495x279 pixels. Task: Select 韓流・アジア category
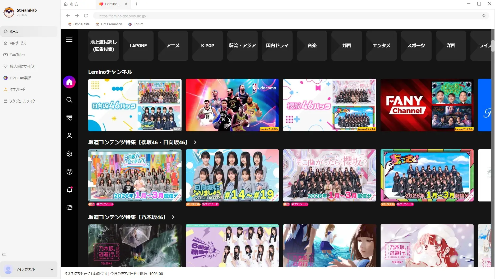click(242, 46)
